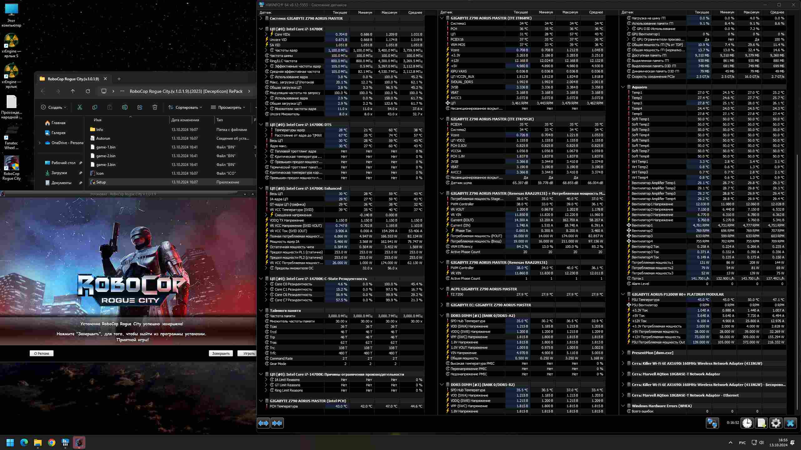The image size is (801, 450).
Task: Close sensors with the blue X icon
Action: (x=790, y=423)
